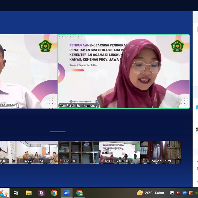This screenshot has width=198, height=198.
Task: Click the Senin, 2 September 2024 date text
Action: [83, 65]
